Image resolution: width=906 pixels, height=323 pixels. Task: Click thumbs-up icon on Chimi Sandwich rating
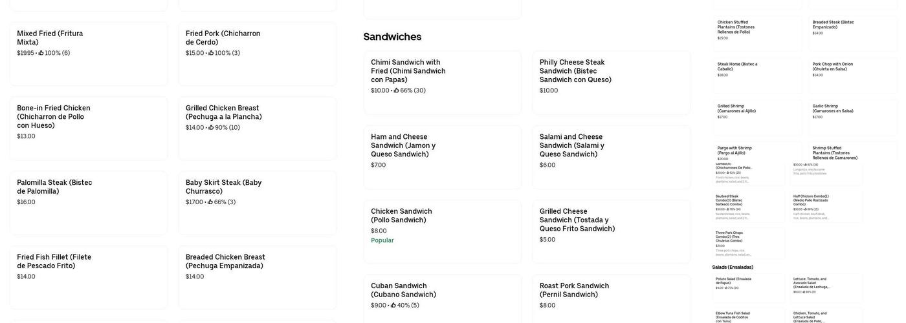[396, 90]
